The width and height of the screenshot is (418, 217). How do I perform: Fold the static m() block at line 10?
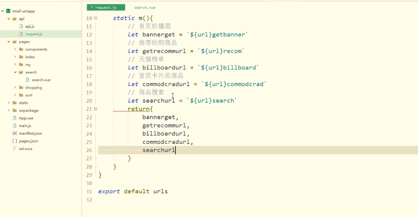96,18
